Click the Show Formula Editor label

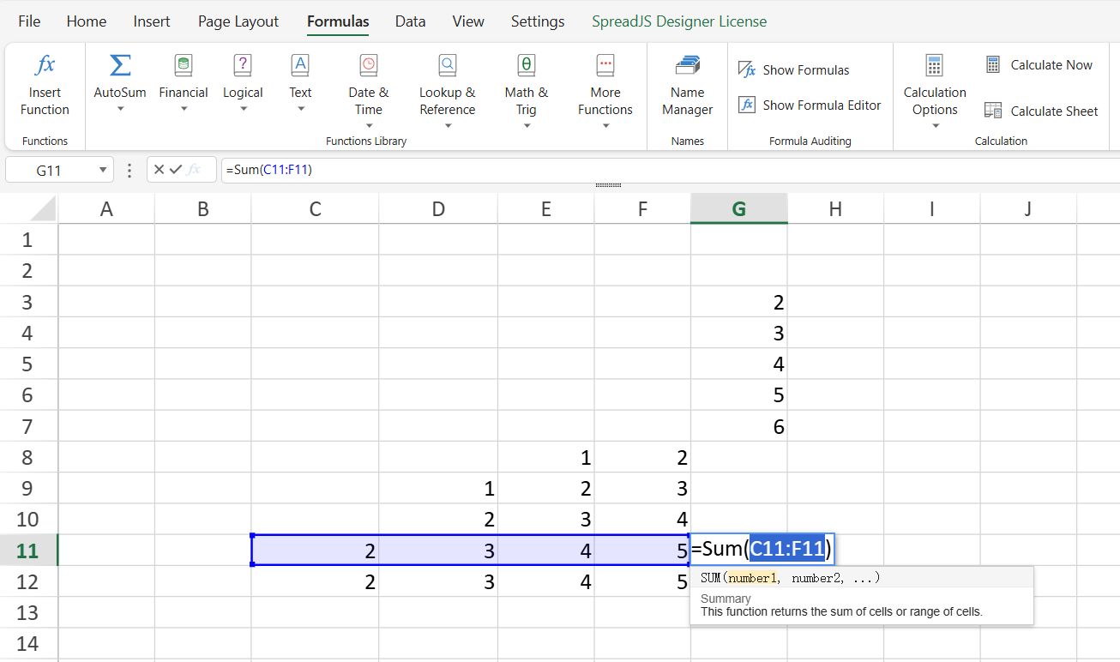[x=822, y=105]
